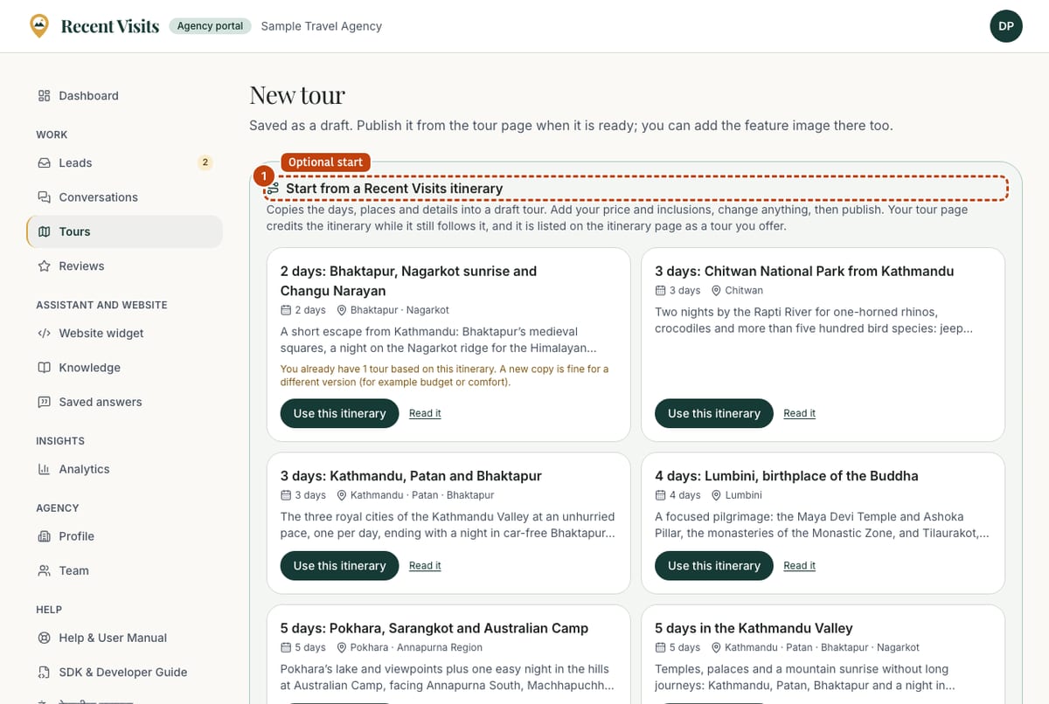The height and width of the screenshot is (704, 1049).
Task: Open the DP user avatar menu
Action: point(1006,26)
